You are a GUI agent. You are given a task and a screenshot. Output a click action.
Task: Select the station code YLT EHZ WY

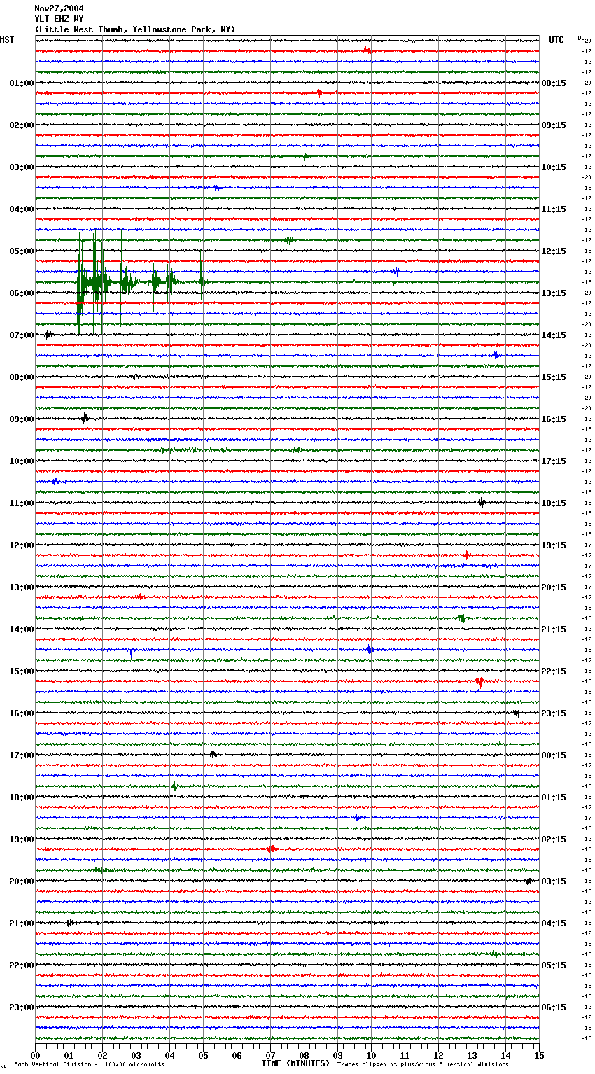coord(59,19)
